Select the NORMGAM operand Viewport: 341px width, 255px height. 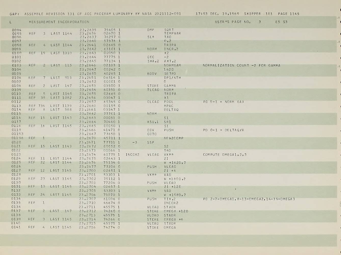(172, 66)
